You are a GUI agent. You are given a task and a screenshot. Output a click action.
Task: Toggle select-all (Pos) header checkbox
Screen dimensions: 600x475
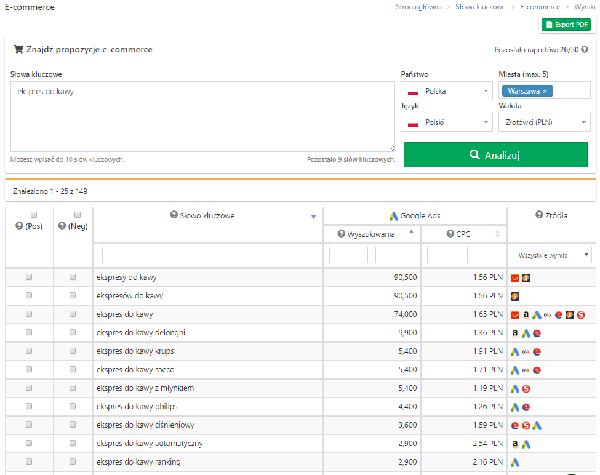tap(34, 215)
